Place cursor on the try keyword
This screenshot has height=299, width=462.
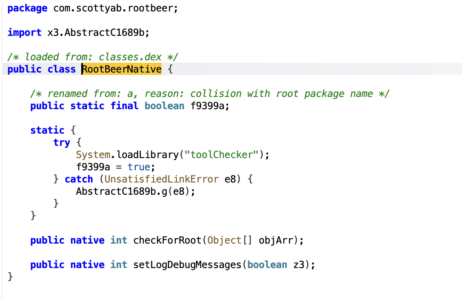tap(62, 143)
